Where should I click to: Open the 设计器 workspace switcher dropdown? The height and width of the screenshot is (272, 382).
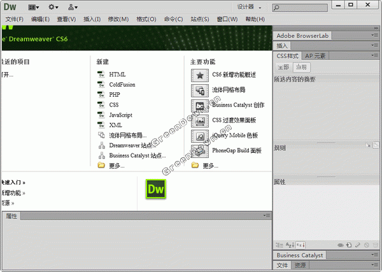point(249,7)
